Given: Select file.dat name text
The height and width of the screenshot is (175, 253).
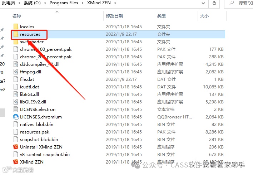Looking at the screenshot, I should (27, 79).
